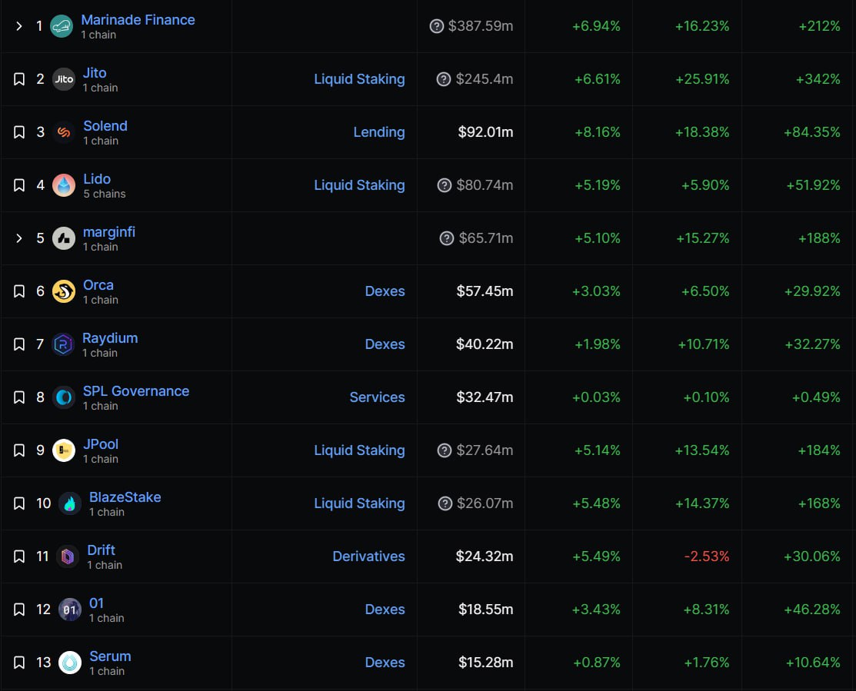Open the Jito protocol link
Screen dimensions: 856x691
(x=95, y=72)
